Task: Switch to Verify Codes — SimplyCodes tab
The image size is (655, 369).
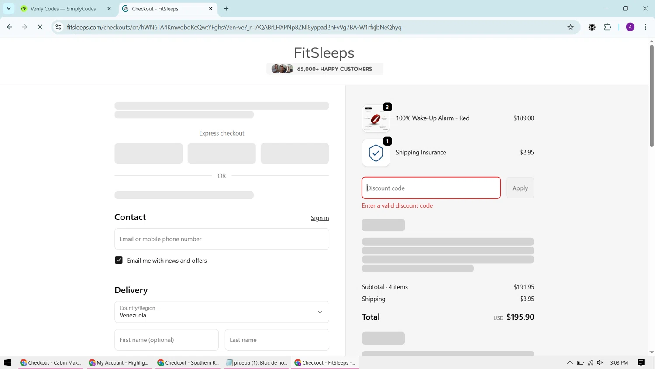Action: (x=64, y=9)
